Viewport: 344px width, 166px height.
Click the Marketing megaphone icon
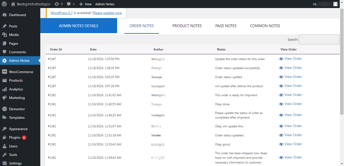(x=5, y=98)
